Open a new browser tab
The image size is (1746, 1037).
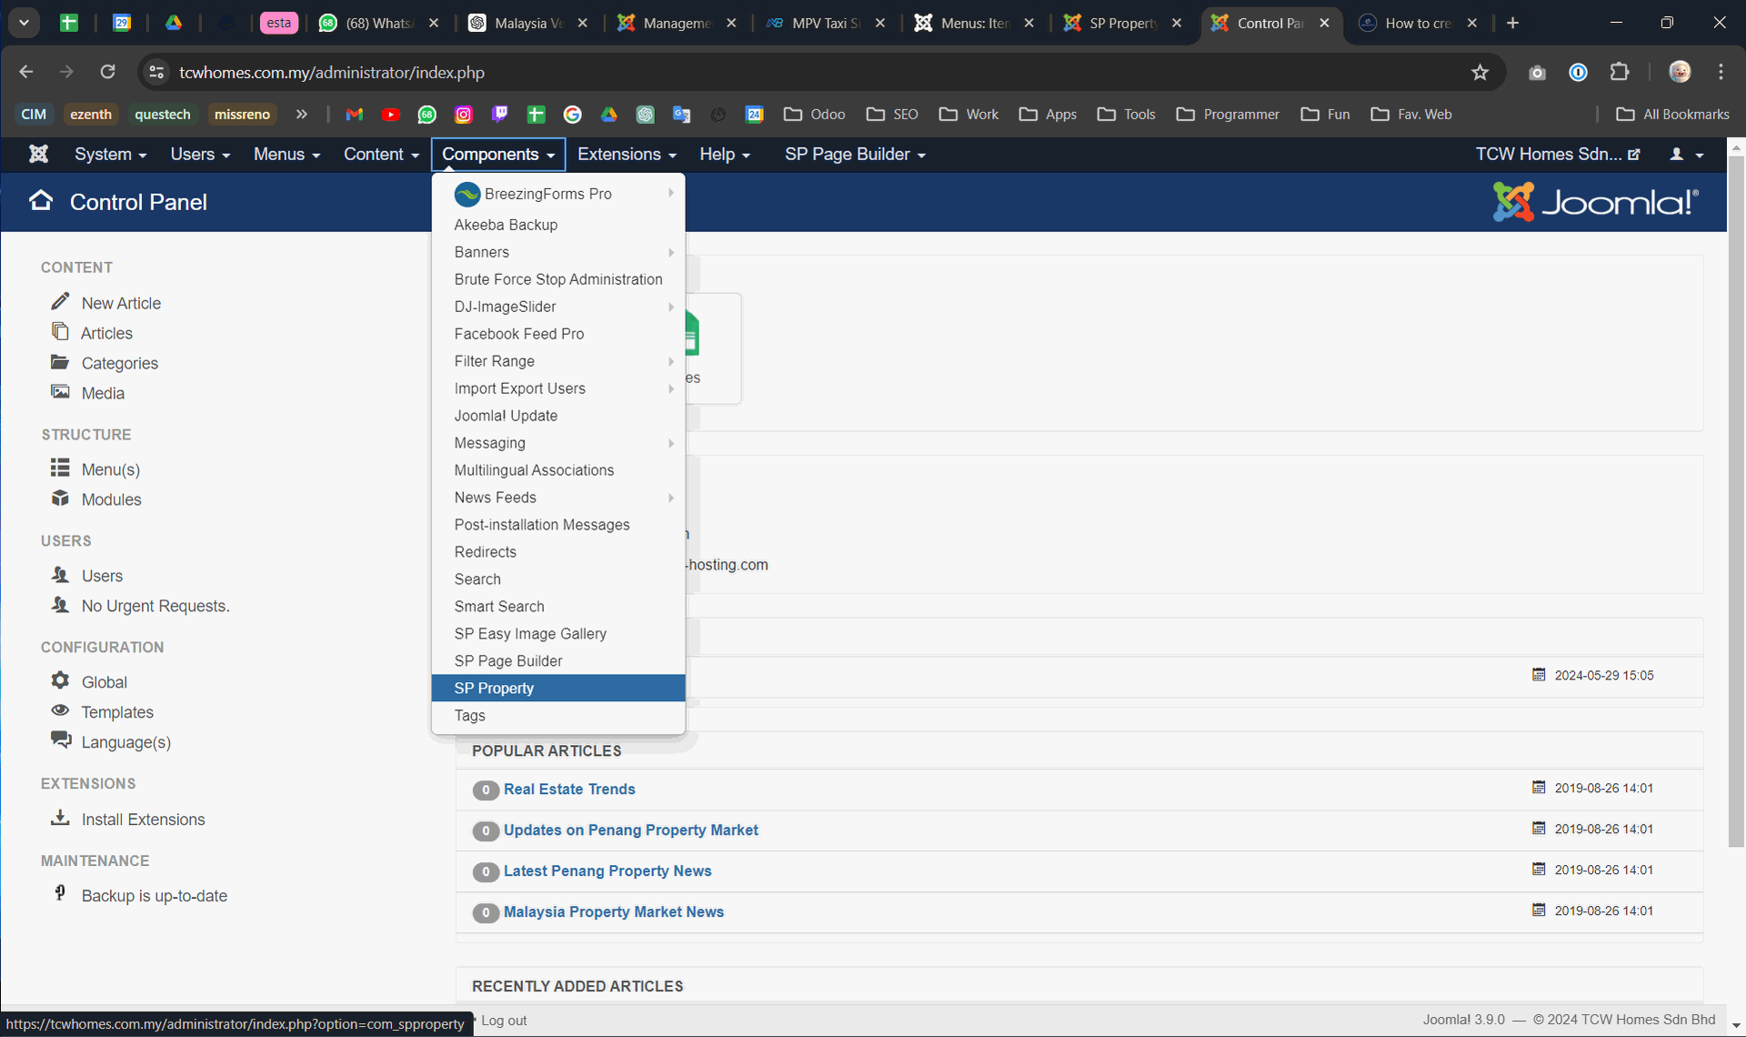click(x=1512, y=23)
